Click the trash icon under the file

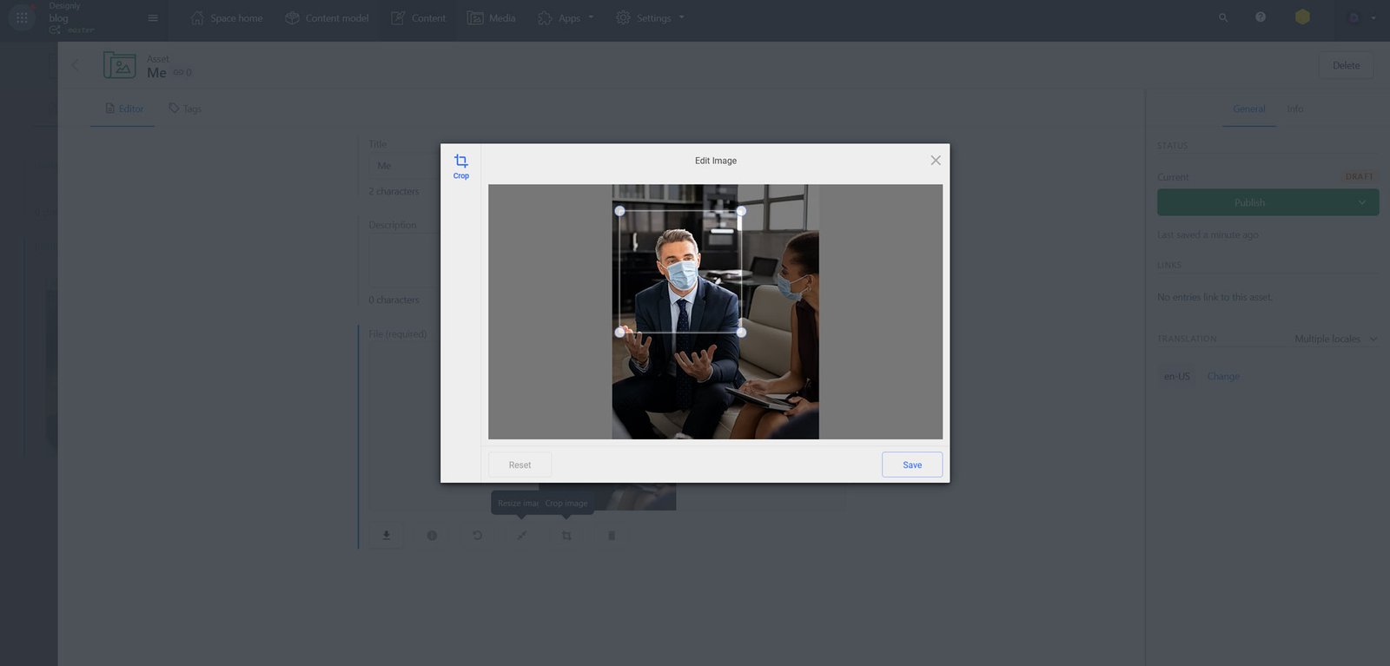pyautogui.click(x=612, y=536)
